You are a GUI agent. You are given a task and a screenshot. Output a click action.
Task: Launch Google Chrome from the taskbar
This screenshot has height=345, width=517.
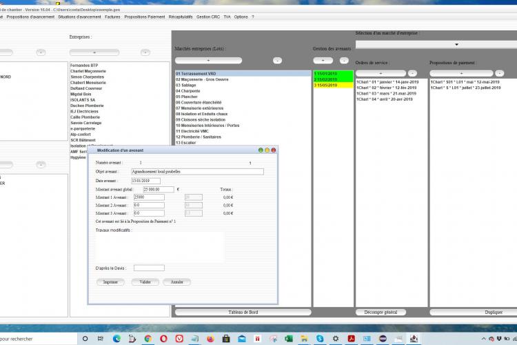pyautogui.click(x=148, y=338)
